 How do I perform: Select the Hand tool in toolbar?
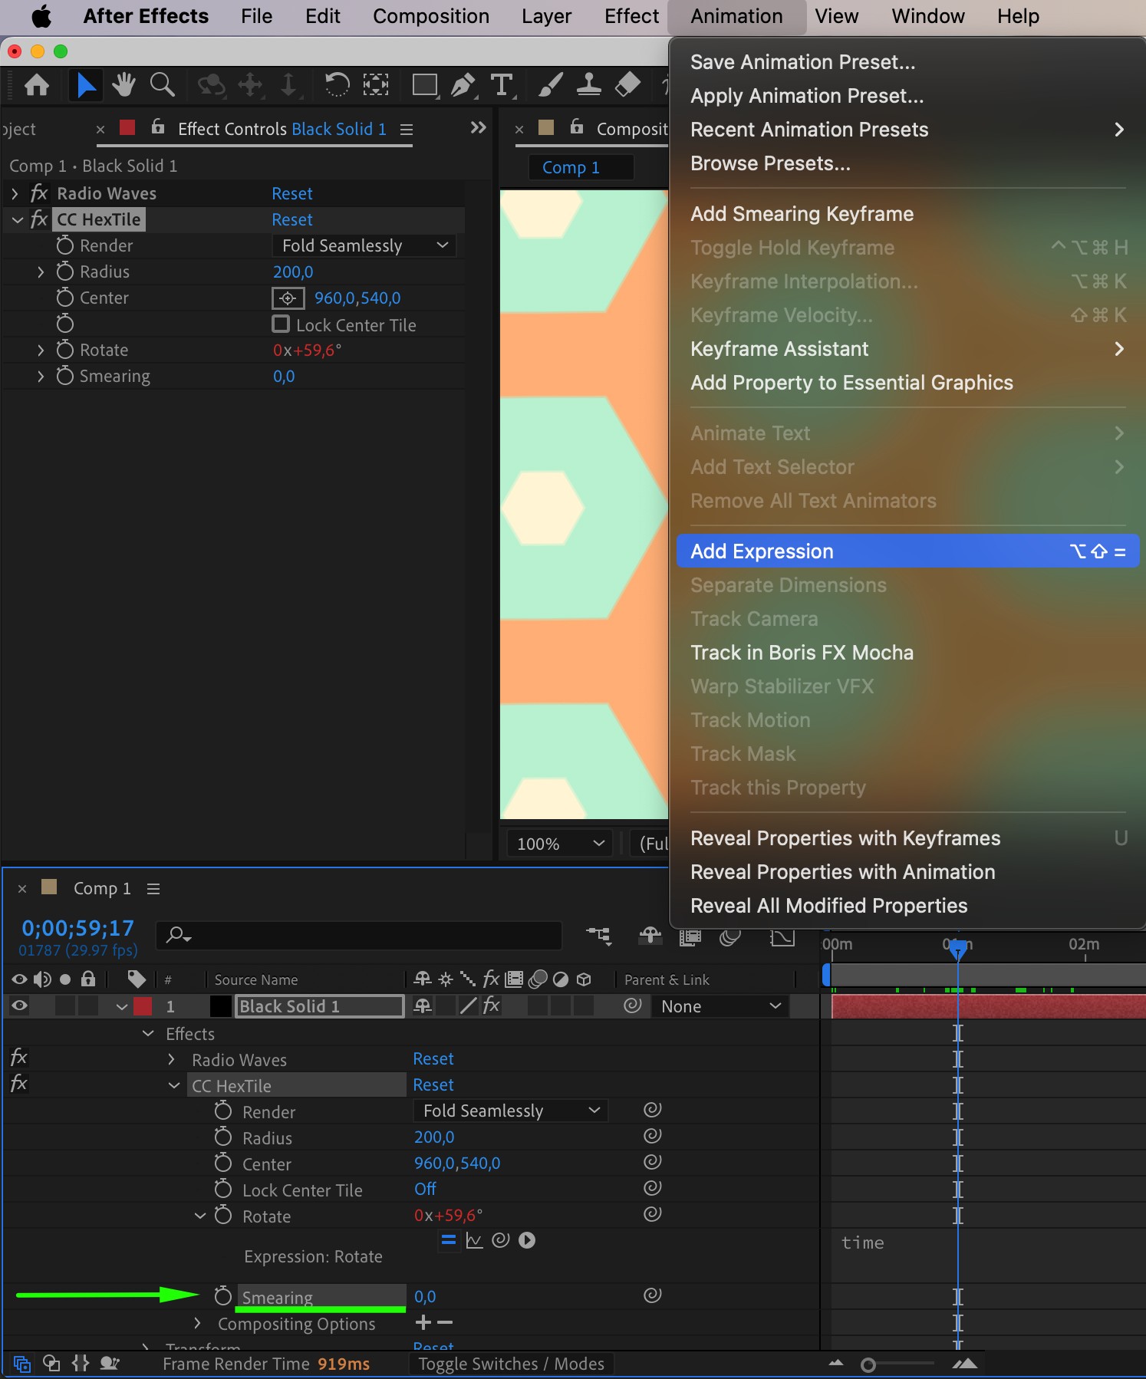tap(123, 84)
